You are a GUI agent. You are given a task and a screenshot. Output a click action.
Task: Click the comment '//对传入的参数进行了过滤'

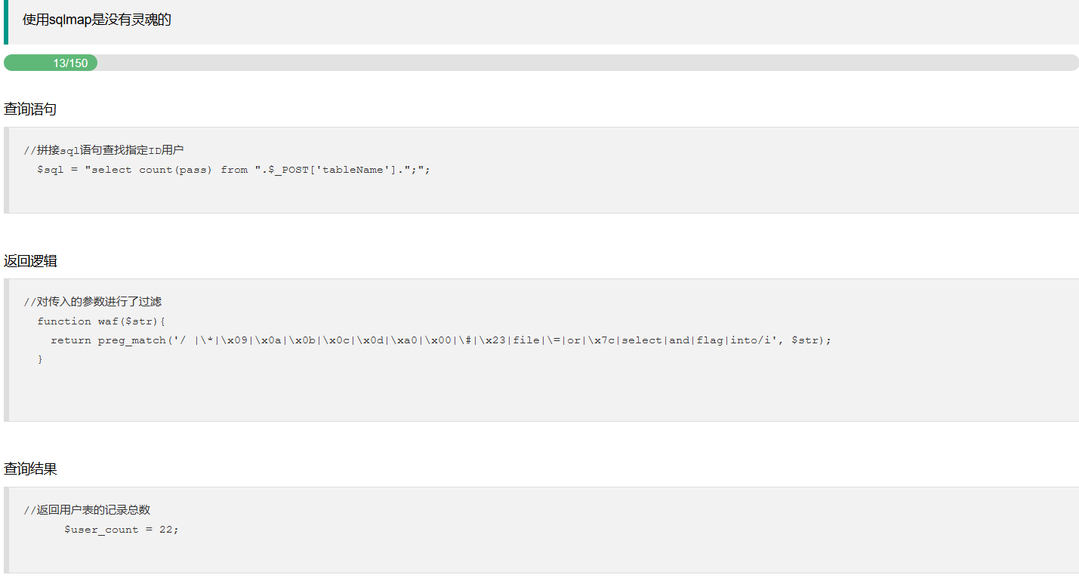pyautogui.click(x=92, y=302)
